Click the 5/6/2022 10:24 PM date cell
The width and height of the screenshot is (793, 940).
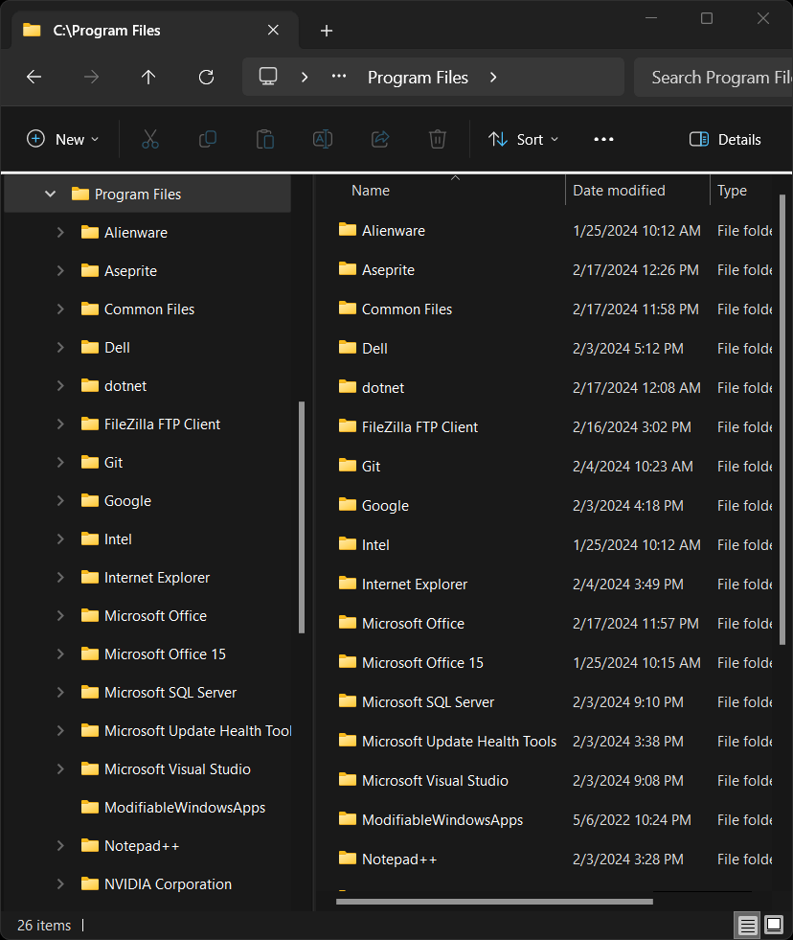point(632,819)
